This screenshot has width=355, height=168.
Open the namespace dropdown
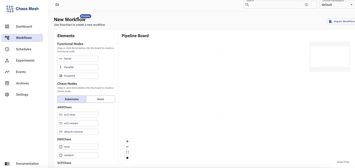click(337, 5)
